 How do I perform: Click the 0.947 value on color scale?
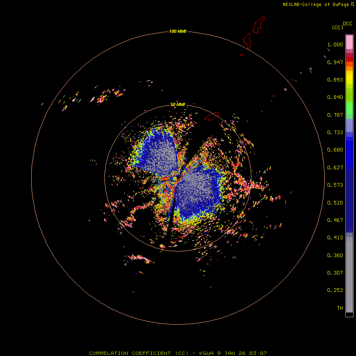335,62
